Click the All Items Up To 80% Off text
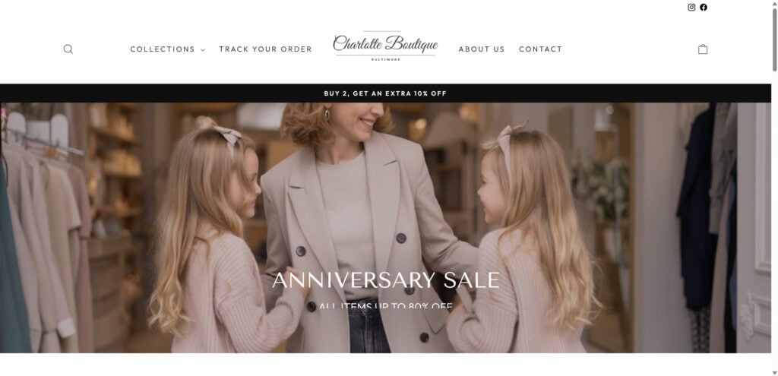 click(386, 307)
